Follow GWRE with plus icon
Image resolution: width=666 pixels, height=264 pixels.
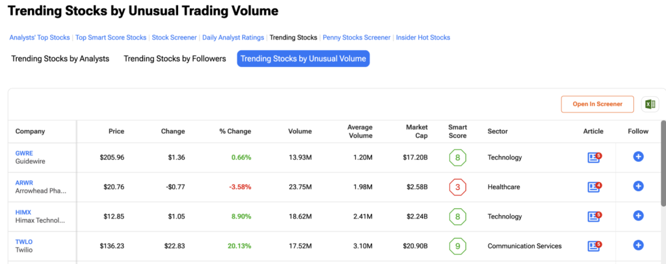pos(638,157)
